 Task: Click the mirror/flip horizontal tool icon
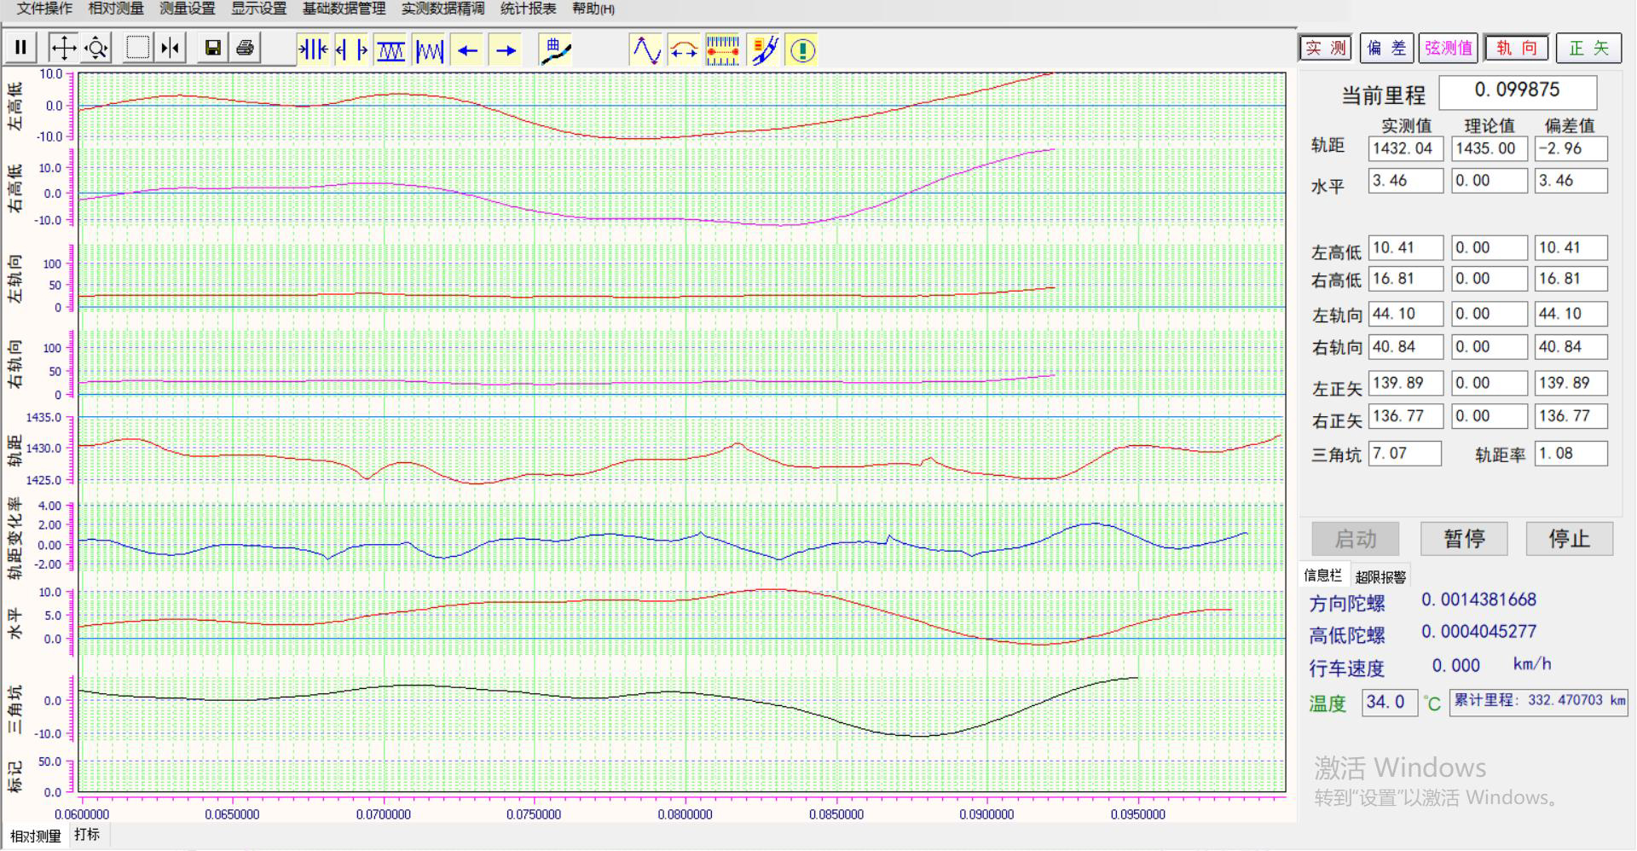click(171, 48)
